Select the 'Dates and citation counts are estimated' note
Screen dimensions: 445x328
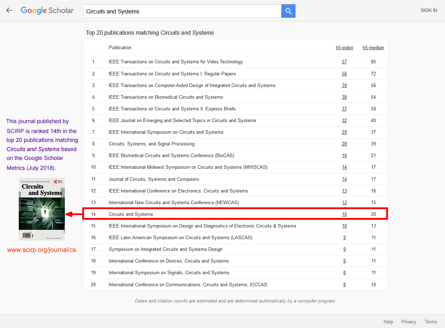tap(235, 301)
